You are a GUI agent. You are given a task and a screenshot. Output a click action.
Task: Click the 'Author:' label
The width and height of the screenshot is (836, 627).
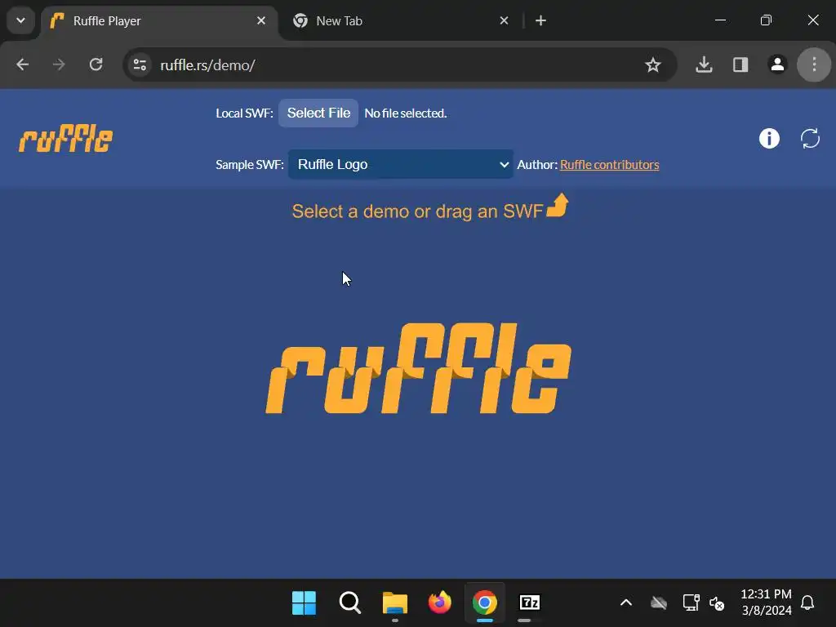coord(537,165)
